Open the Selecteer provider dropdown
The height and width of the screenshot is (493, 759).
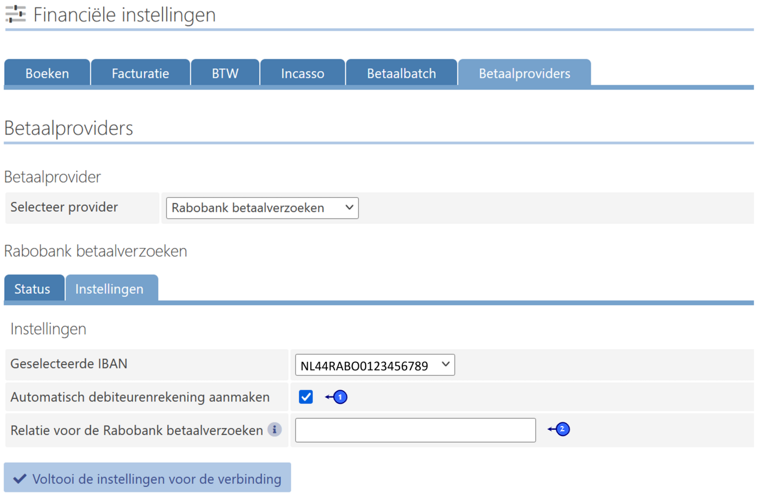point(262,208)
